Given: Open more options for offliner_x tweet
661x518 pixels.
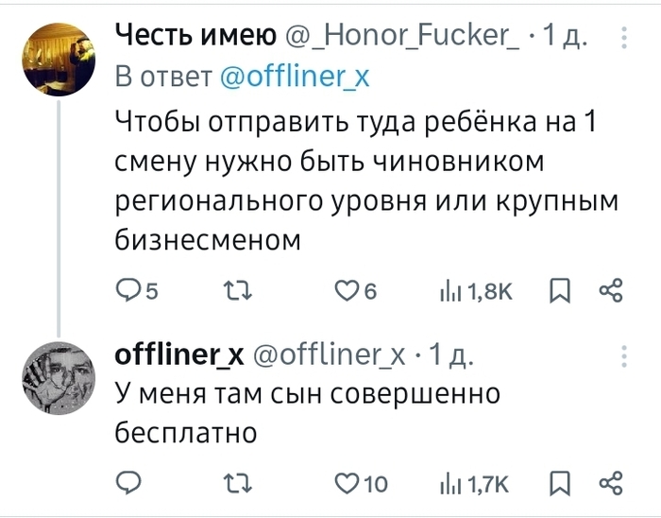Looking at the screenshot, I should (x=623, y=355).
